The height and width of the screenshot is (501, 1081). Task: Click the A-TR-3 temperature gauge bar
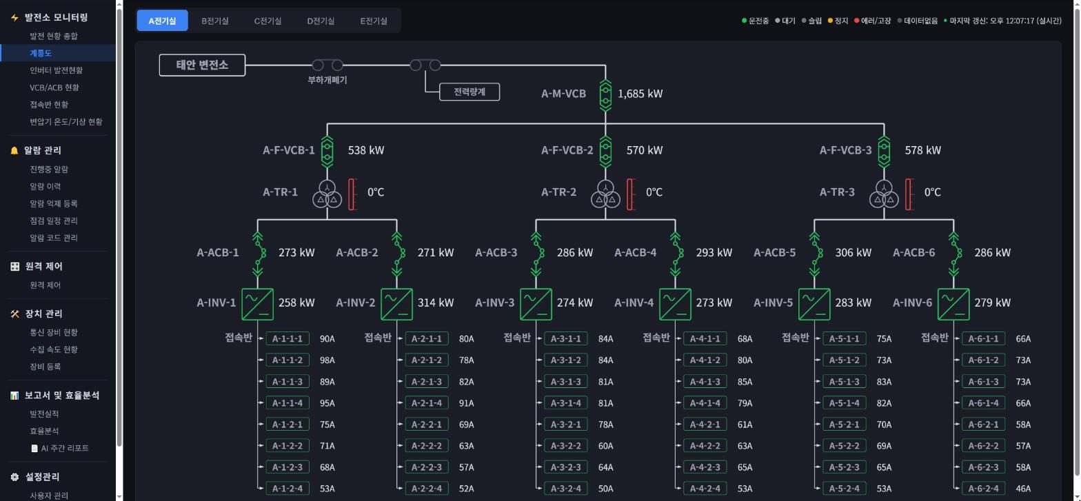point(909,194)
